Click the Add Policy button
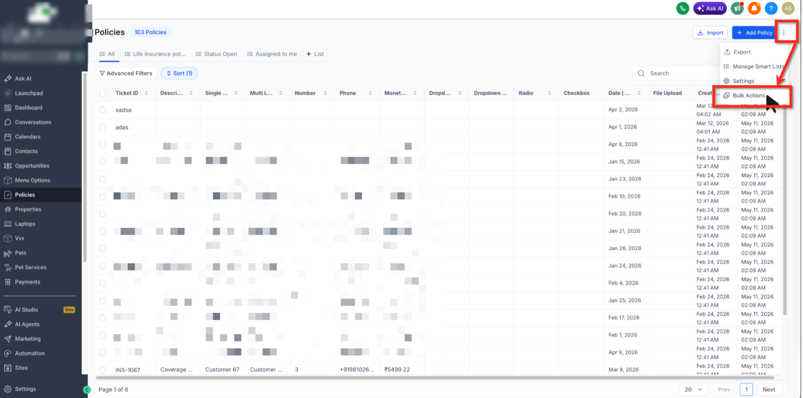 tap(755, 32)
